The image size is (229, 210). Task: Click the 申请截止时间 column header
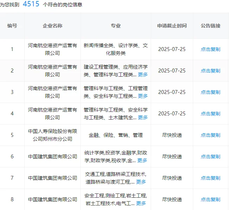[x=172, y=26]
